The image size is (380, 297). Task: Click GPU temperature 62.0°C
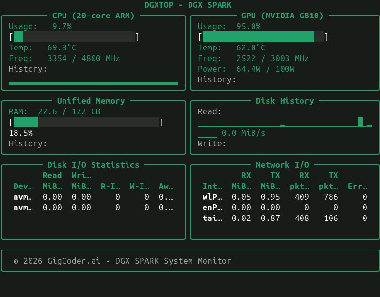point(251,47)
